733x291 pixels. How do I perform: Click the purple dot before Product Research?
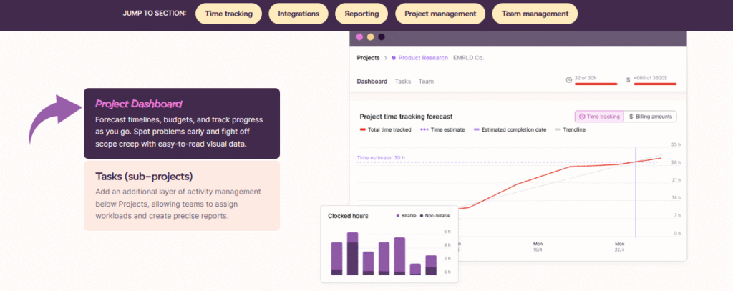[393, 58]
